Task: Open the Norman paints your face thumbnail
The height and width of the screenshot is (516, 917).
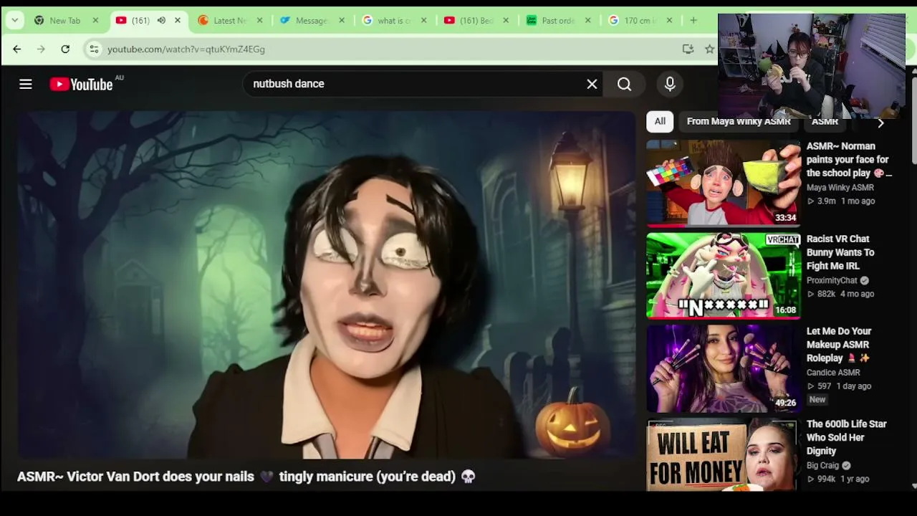Action: click(724, 183)
